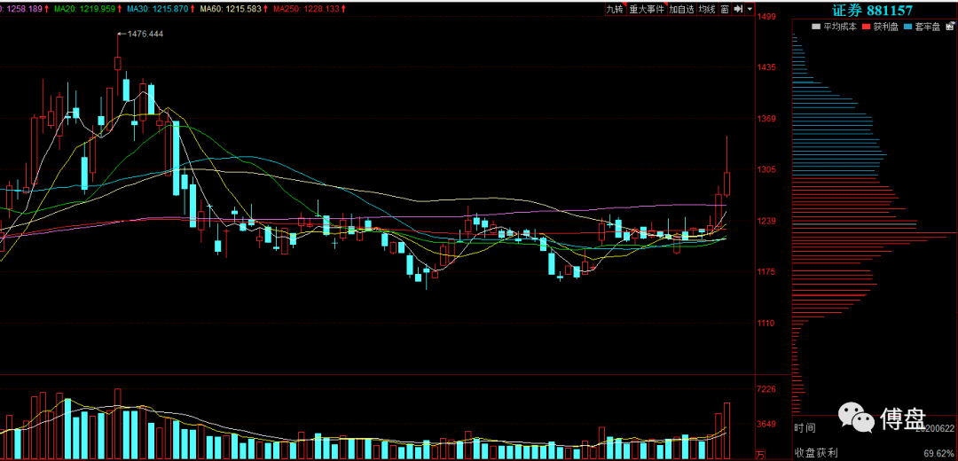Click the 1476.444 high price label

[x=145, y=35]
